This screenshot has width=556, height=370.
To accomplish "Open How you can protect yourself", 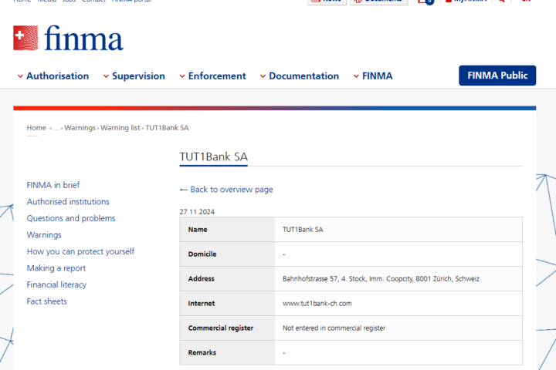I will [x=80, y=251].
